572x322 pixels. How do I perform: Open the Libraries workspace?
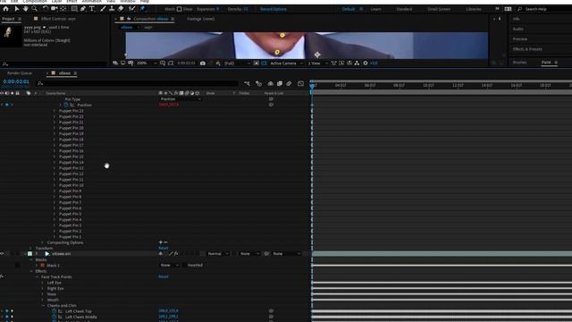[x=473, y=9]
